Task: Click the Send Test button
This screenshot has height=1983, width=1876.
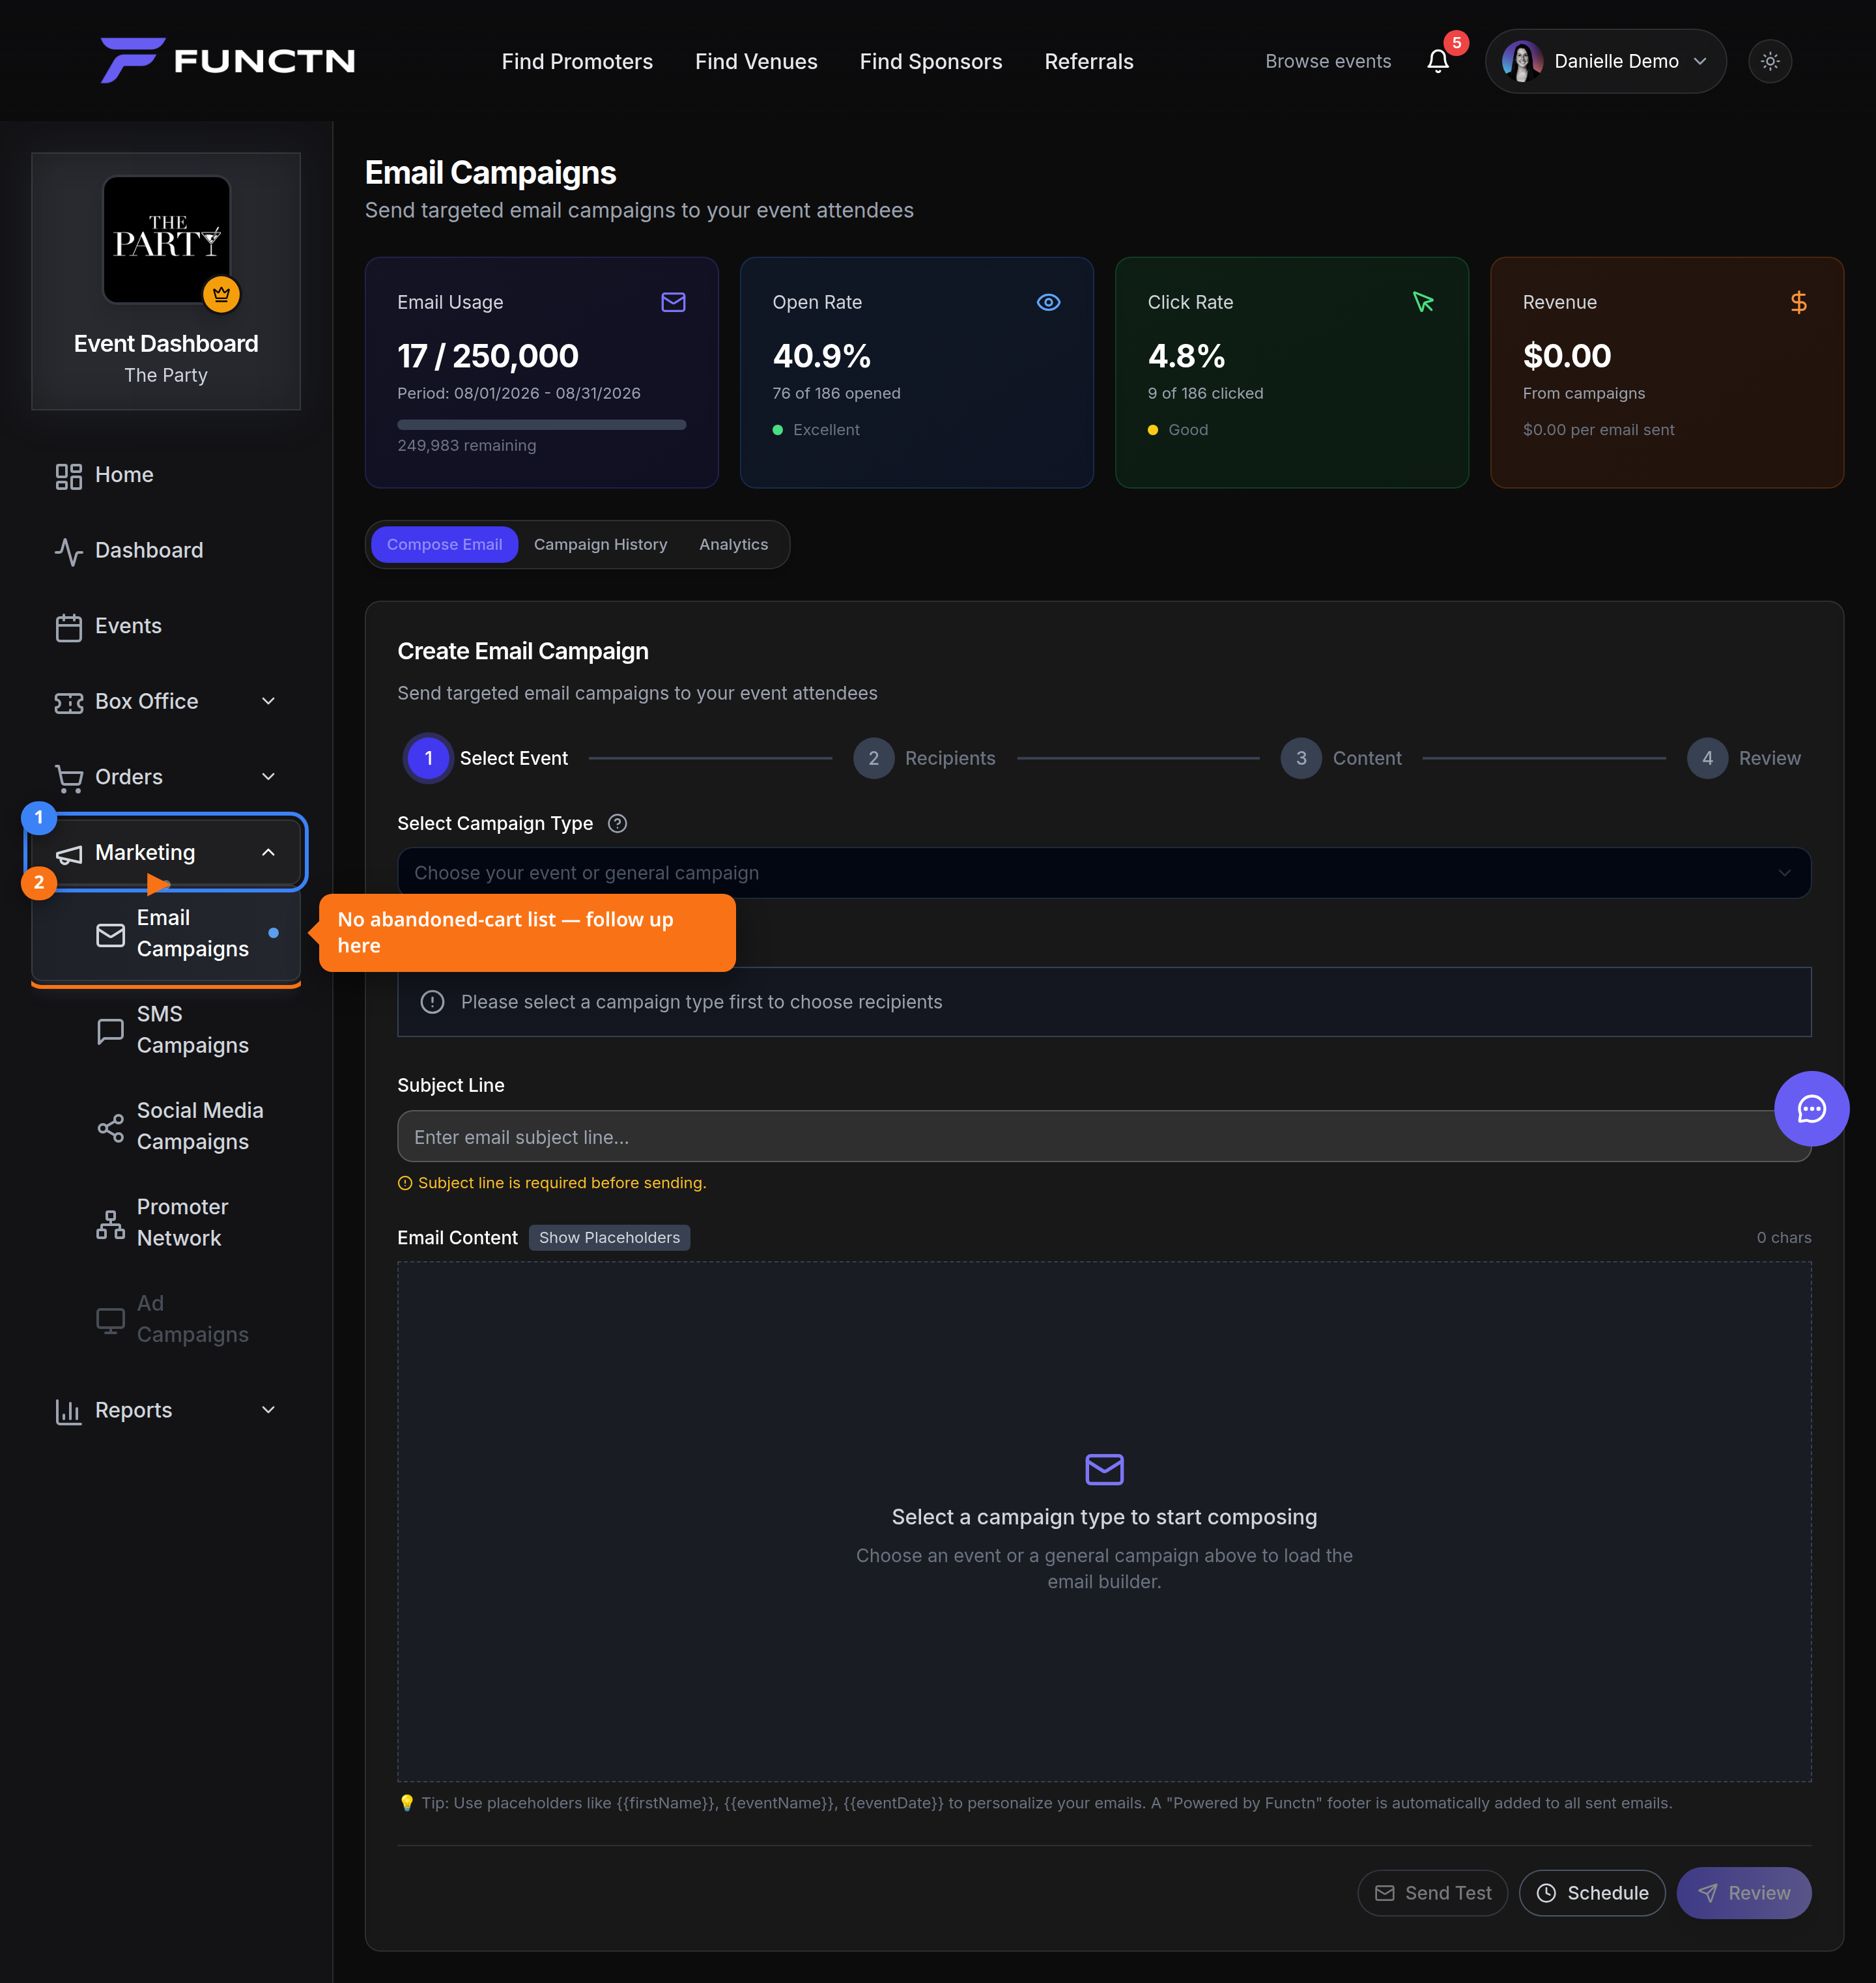Action: (1432, 1893)
